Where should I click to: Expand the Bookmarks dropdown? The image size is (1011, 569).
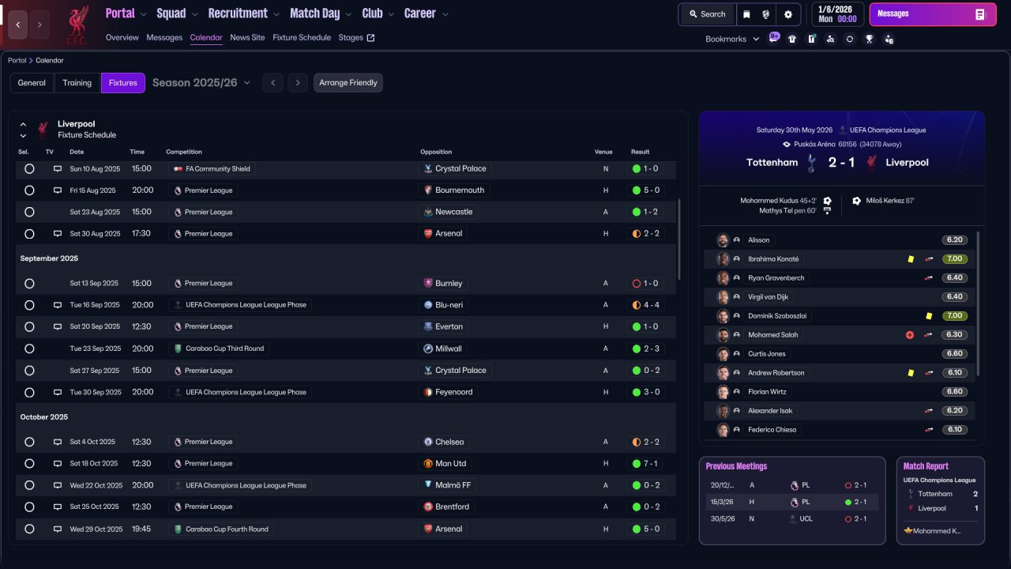point(732,39)
